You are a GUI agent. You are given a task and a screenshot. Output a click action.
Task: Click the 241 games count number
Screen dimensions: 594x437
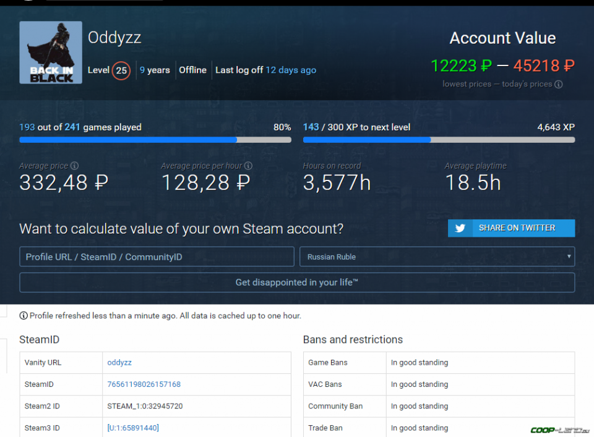[72, 127]
